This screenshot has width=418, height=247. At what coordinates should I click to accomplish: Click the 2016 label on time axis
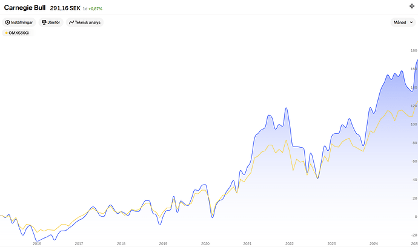(x=36, y=243)
